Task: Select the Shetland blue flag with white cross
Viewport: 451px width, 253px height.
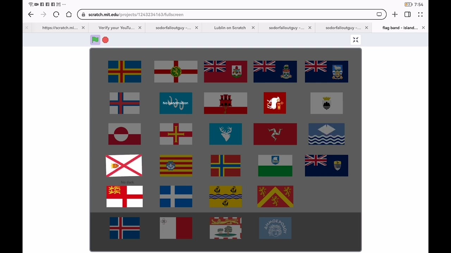Action: (176, 197)
